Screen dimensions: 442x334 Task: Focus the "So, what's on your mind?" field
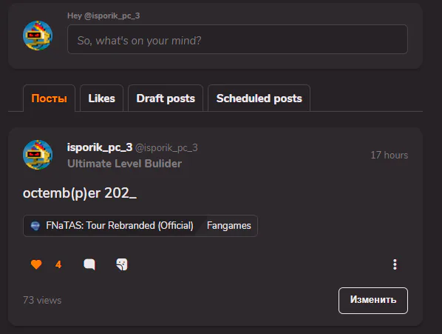237,39
